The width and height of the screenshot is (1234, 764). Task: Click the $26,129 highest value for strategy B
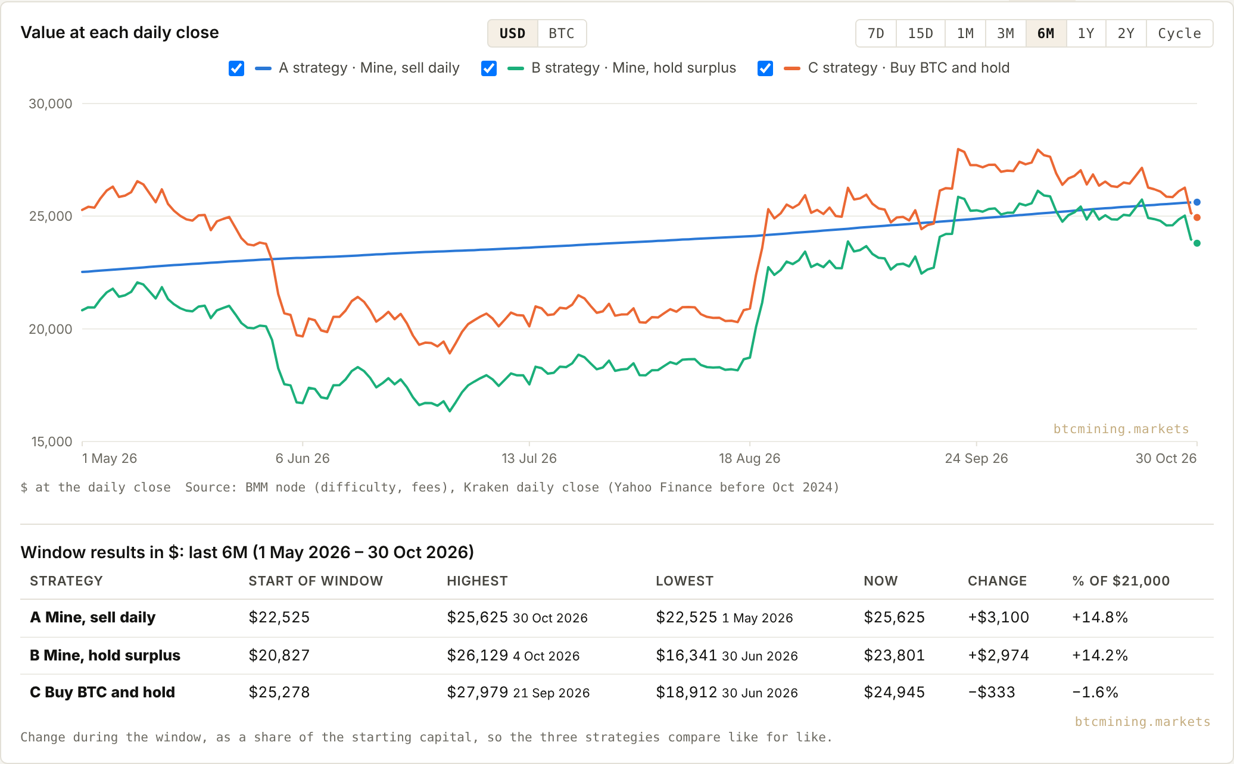coord(478,655)
